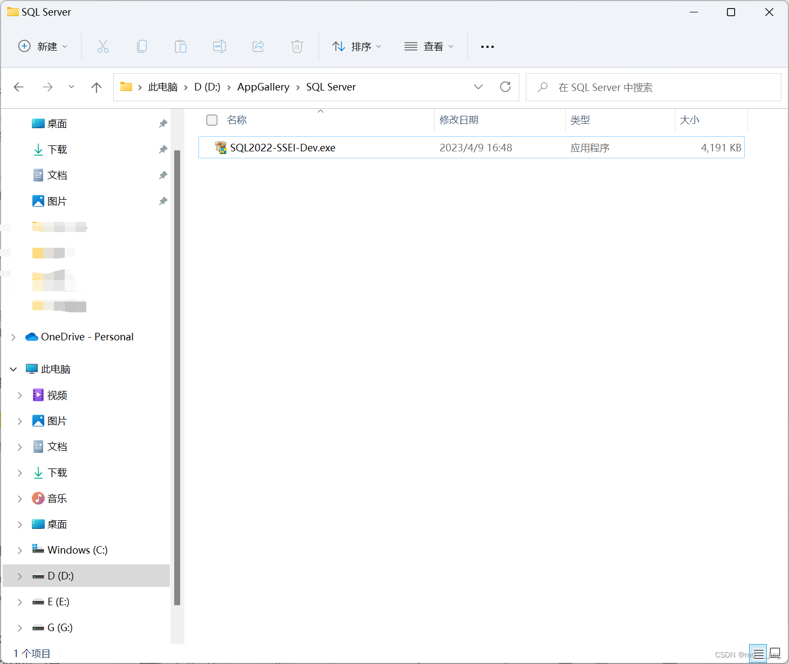The height and width of the screenshot is (664, 789).
Task: Refresh the current folder view
Action: pyautogui.click(x=505, y=87)
